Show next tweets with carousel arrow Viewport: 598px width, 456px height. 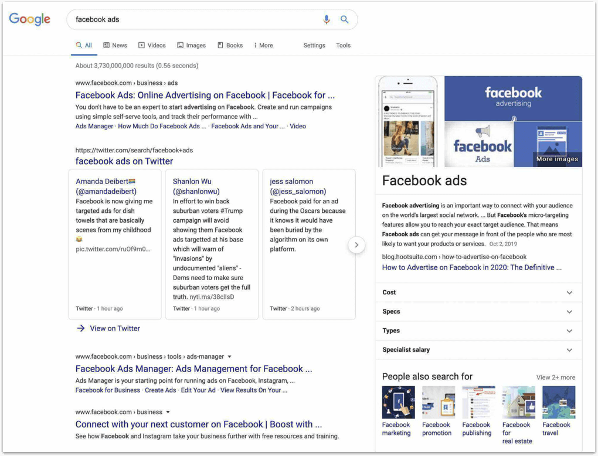(x=356, y=245)
